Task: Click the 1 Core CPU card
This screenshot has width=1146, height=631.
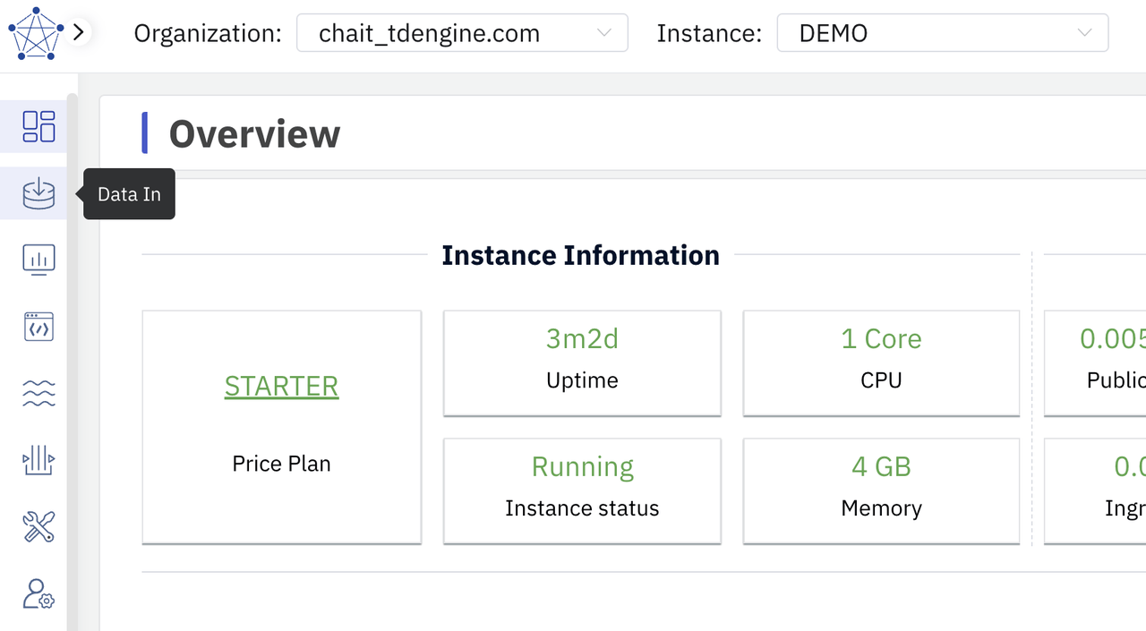Action: pos(881,362)
